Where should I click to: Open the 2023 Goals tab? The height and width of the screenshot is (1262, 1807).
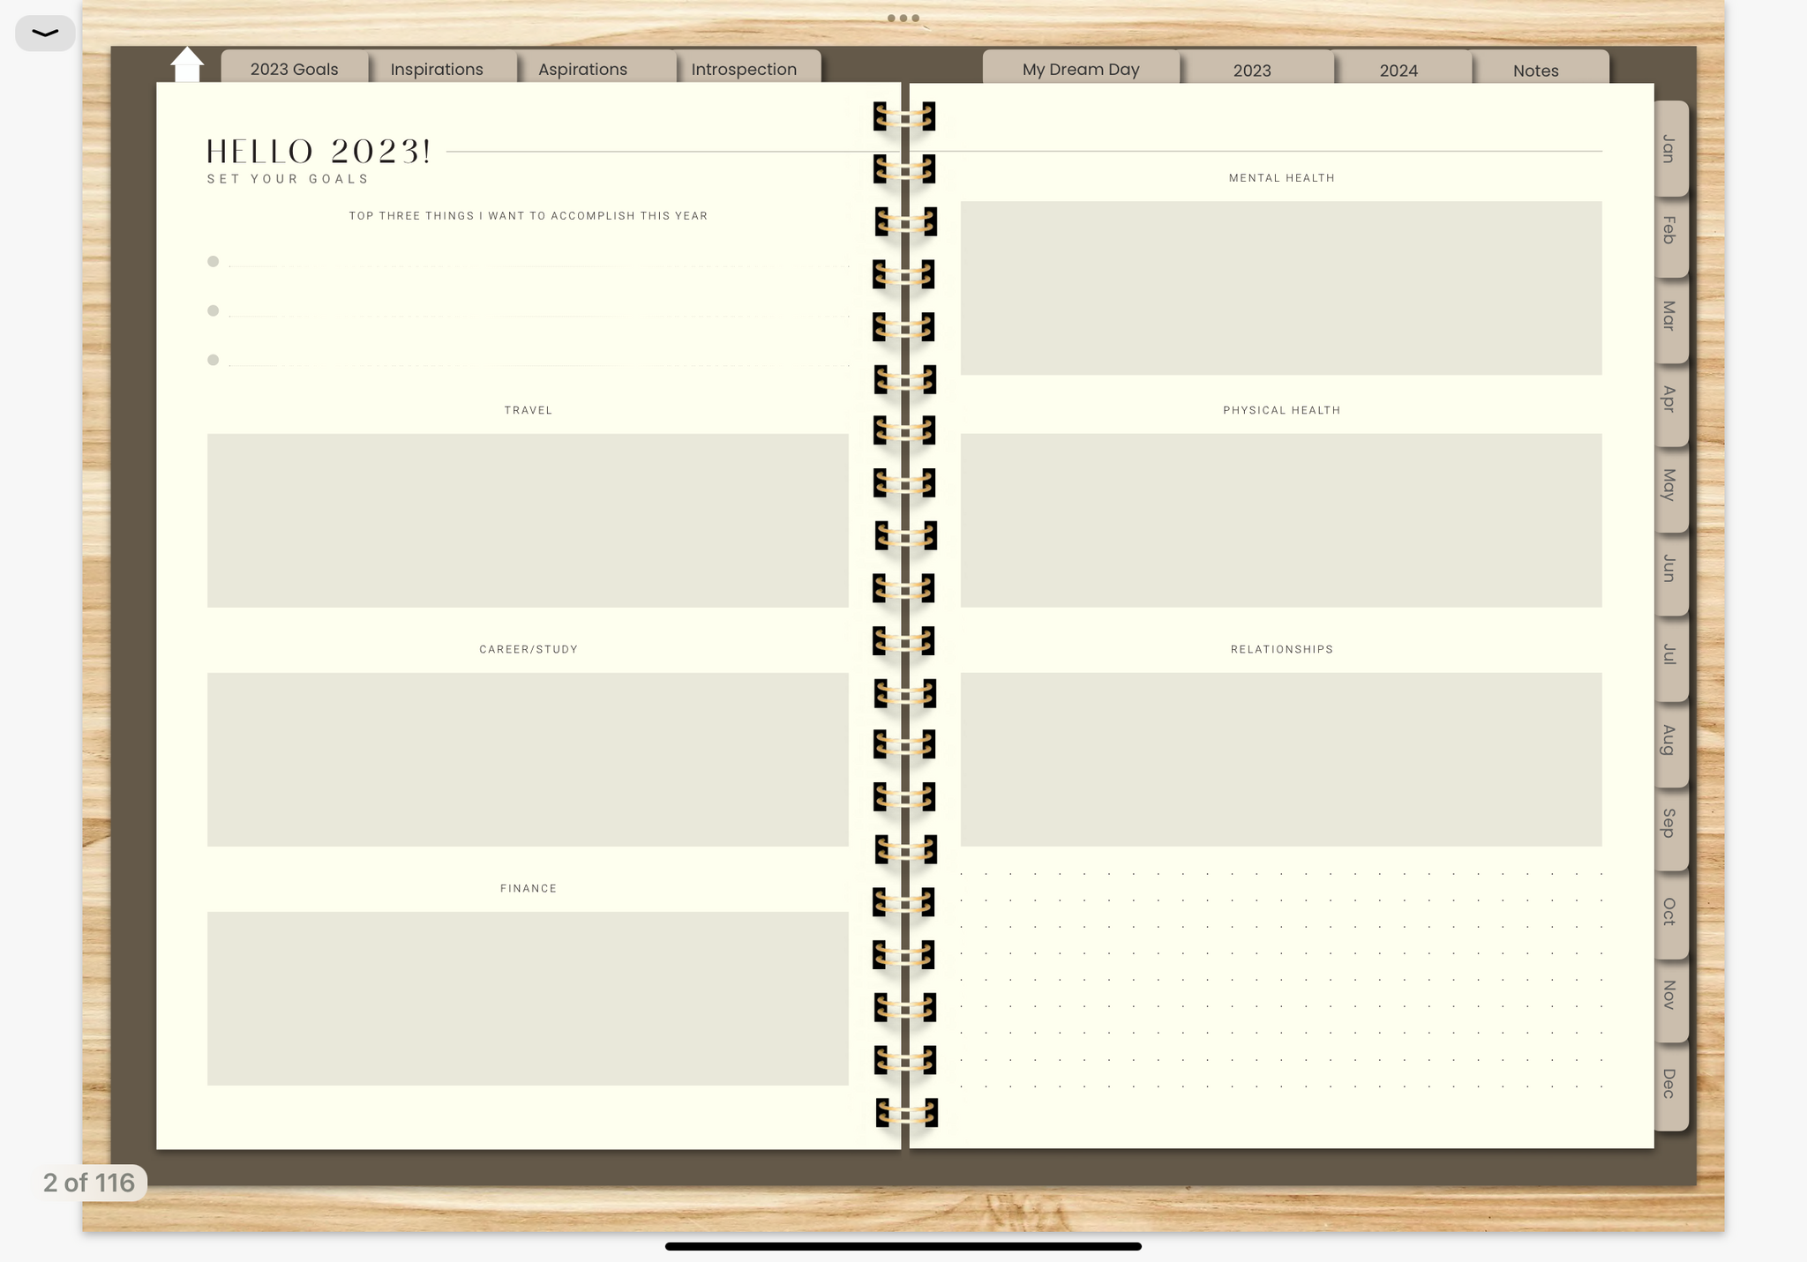pyautogui.click(x=294, y=69)
